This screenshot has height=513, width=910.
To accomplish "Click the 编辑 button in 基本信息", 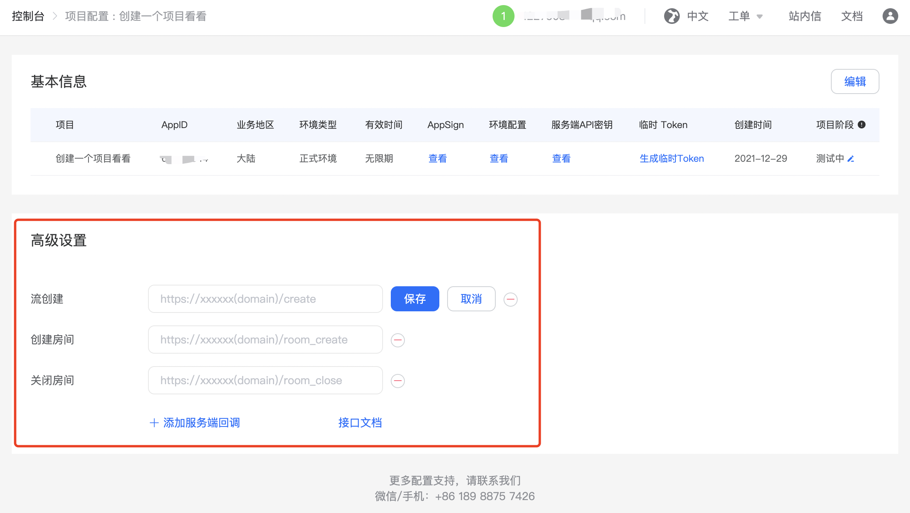I will pos(855,81).
